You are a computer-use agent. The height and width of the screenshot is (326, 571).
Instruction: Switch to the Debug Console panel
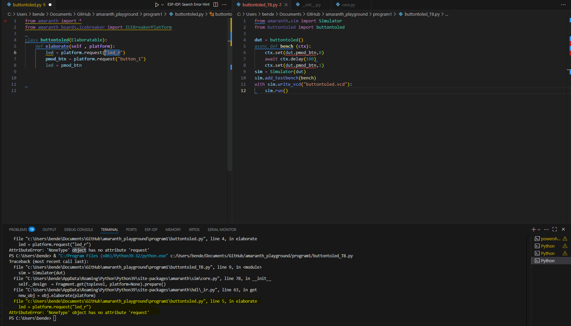(x=79, y=230)
